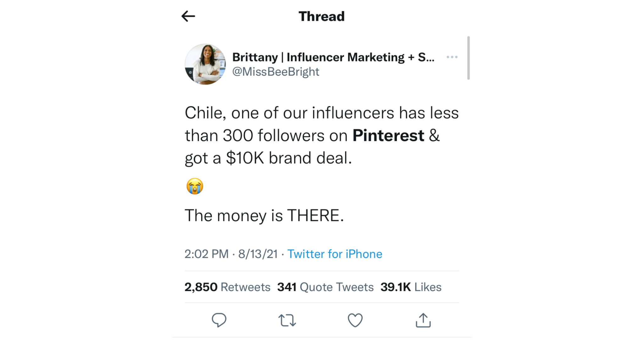
Task: Click the Thread header title
Action: coord(321,16)
